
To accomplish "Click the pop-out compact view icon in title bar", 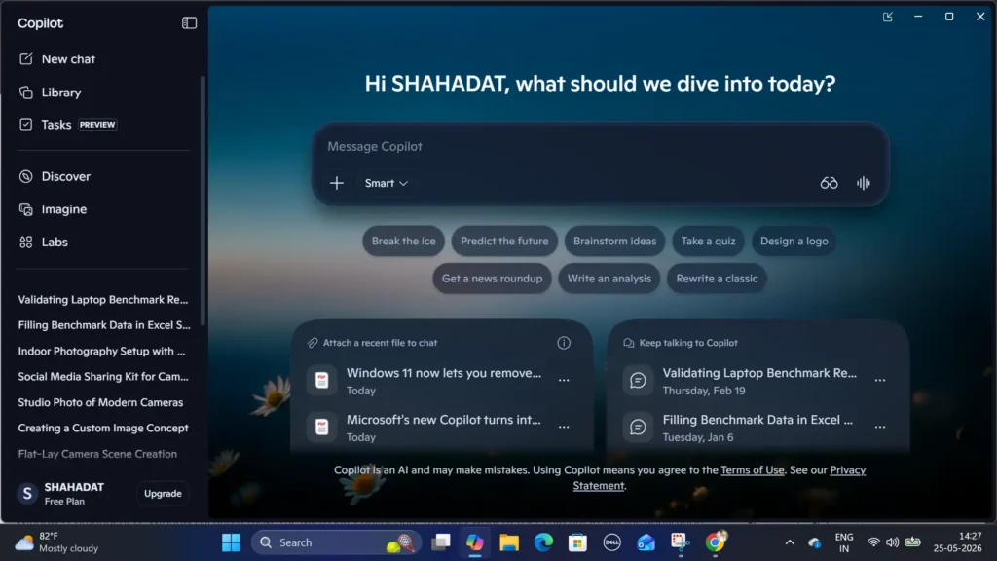I will pyautogui.click(x=888, y=17).
